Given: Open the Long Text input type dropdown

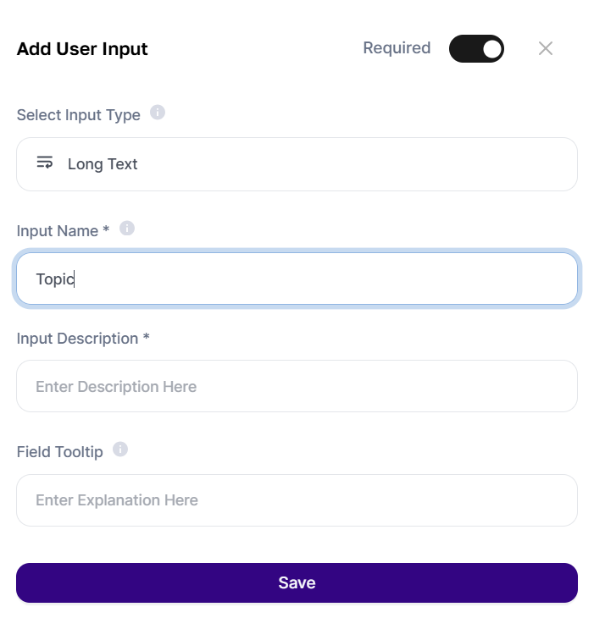Looking at the screenshot, I should pyautogui.click(x=297, y=164).
